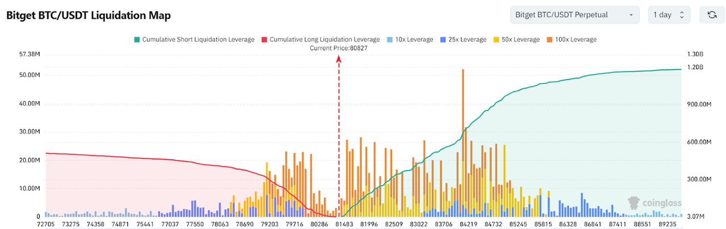726x229 pixels.
Task: Click the x-axis label 81483
Action: coord(344,224)
